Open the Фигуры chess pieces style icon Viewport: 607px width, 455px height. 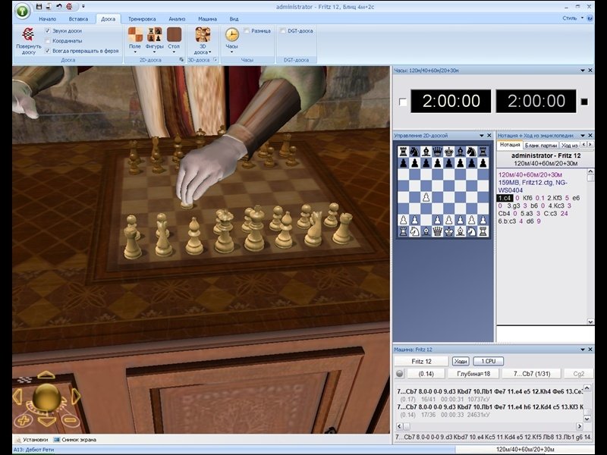click(155, 34)
